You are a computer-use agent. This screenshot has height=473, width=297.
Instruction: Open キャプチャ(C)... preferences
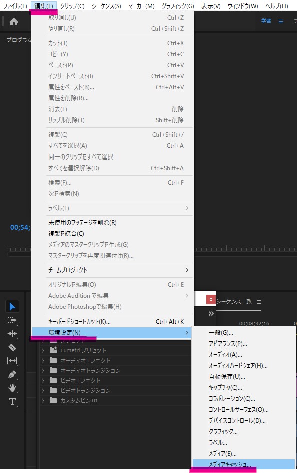coord(244,388)
